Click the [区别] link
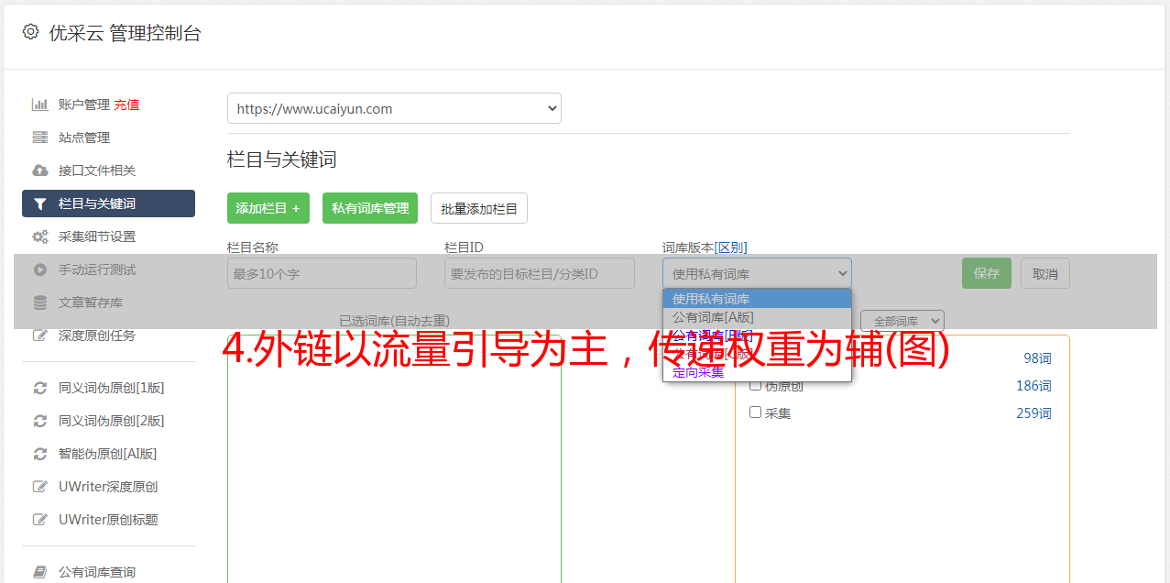The height and width of the screenshot is (583, 1170). click(x=731, y=247)
